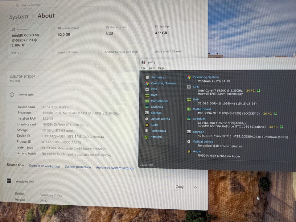Click the Speccy version v1.34.084 text
The height and width of the screenshot is (222, 296).
pos(146,165)
